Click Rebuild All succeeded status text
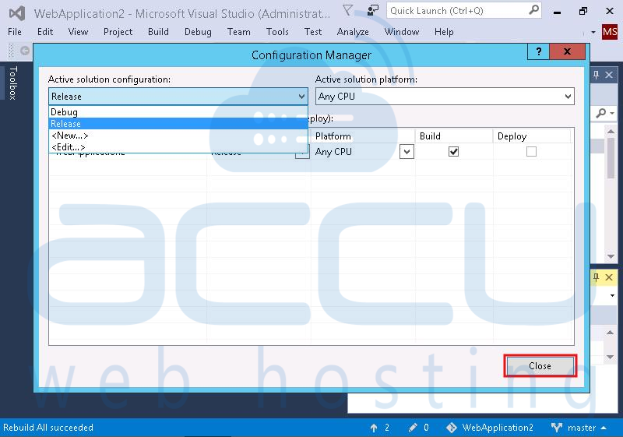 48,428
